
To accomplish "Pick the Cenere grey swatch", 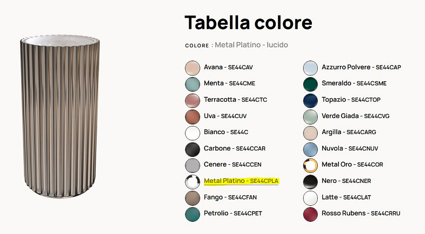I will coord(192,165).
